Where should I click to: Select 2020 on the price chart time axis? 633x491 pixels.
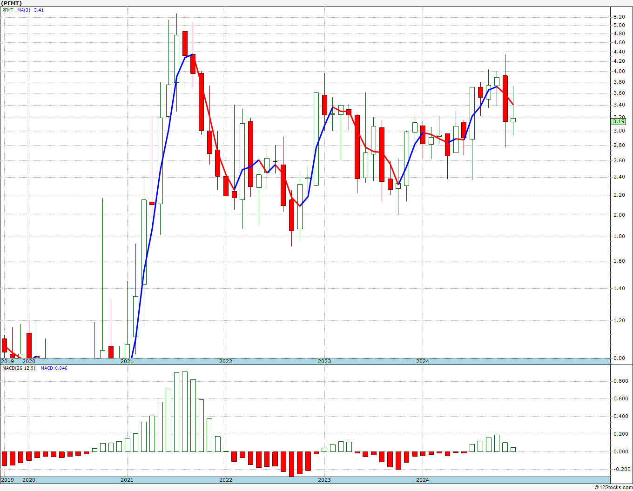pyautogui.click(x=29, y=361)
